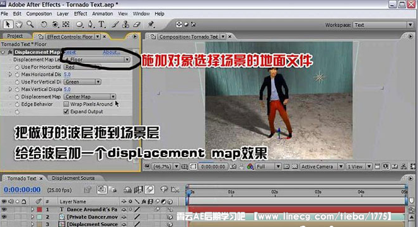Screen dimensions: 418x227
Task: Switch to Displacment Source timeline tab
Action: 73,178
